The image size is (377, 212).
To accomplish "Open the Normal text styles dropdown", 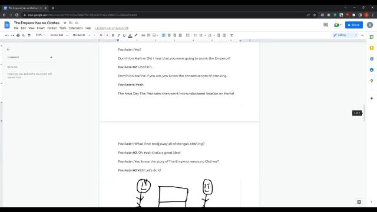I will click(59, 35).
